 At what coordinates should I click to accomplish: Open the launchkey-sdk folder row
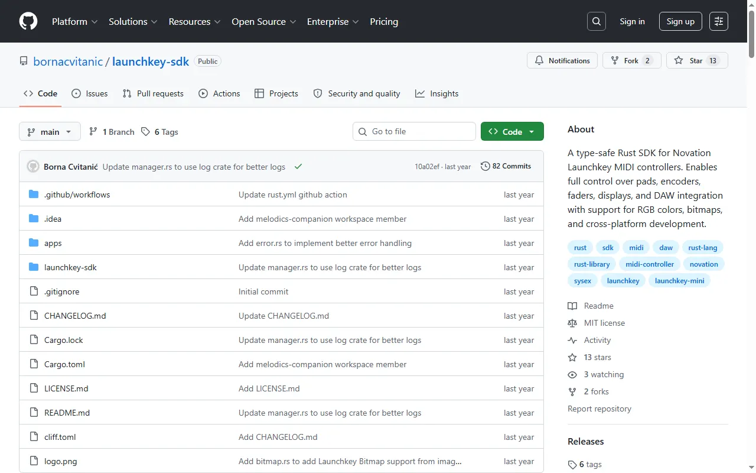[x=281, y=267]
